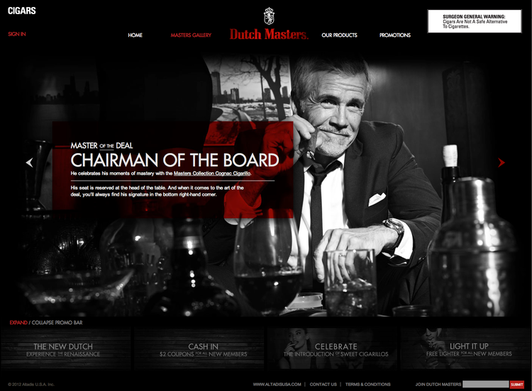532x391 pixels.
Task: Click the Dutch Masters crest logo
Action: [x=269, y=16]
